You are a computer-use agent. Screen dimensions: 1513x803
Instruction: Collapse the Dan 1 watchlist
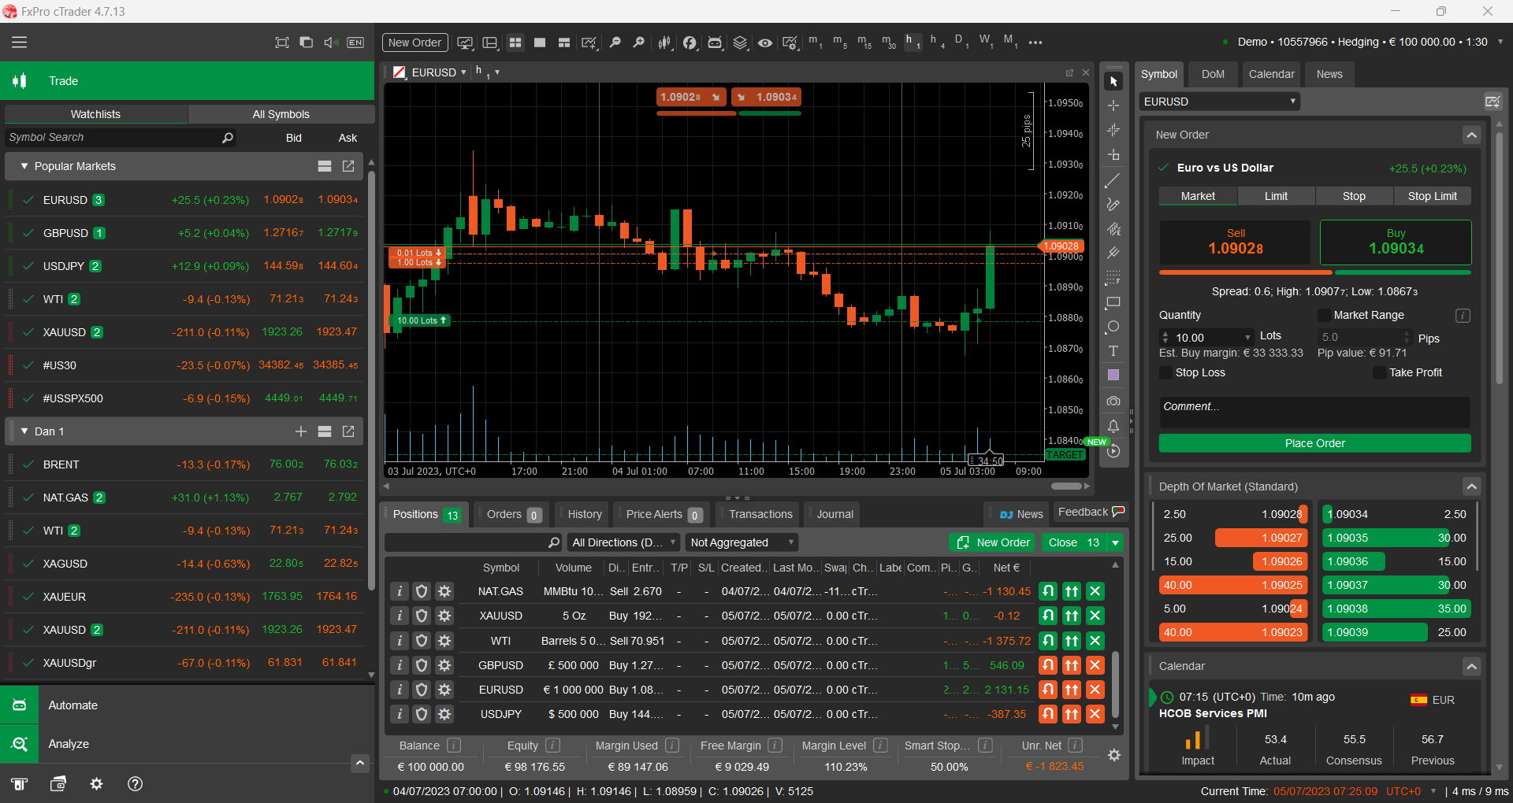click(x=24, y=431)
